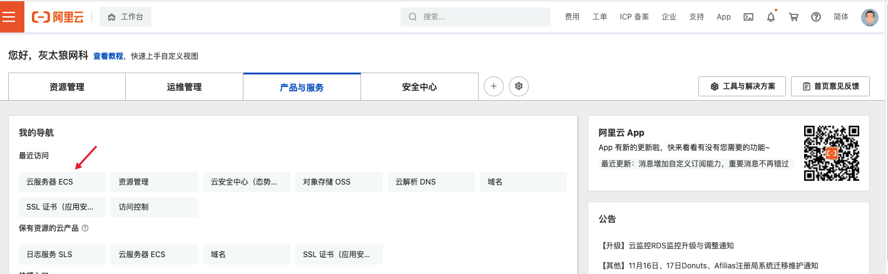888x274 pixels.
Task: Open the 工作台 workbench button
Action: 125,17
